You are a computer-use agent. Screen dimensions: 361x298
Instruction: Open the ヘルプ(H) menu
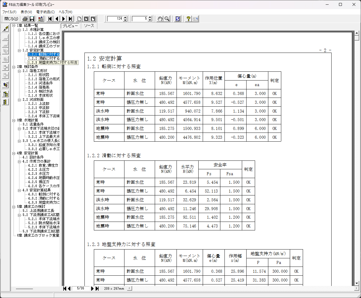tap(66, 12)
